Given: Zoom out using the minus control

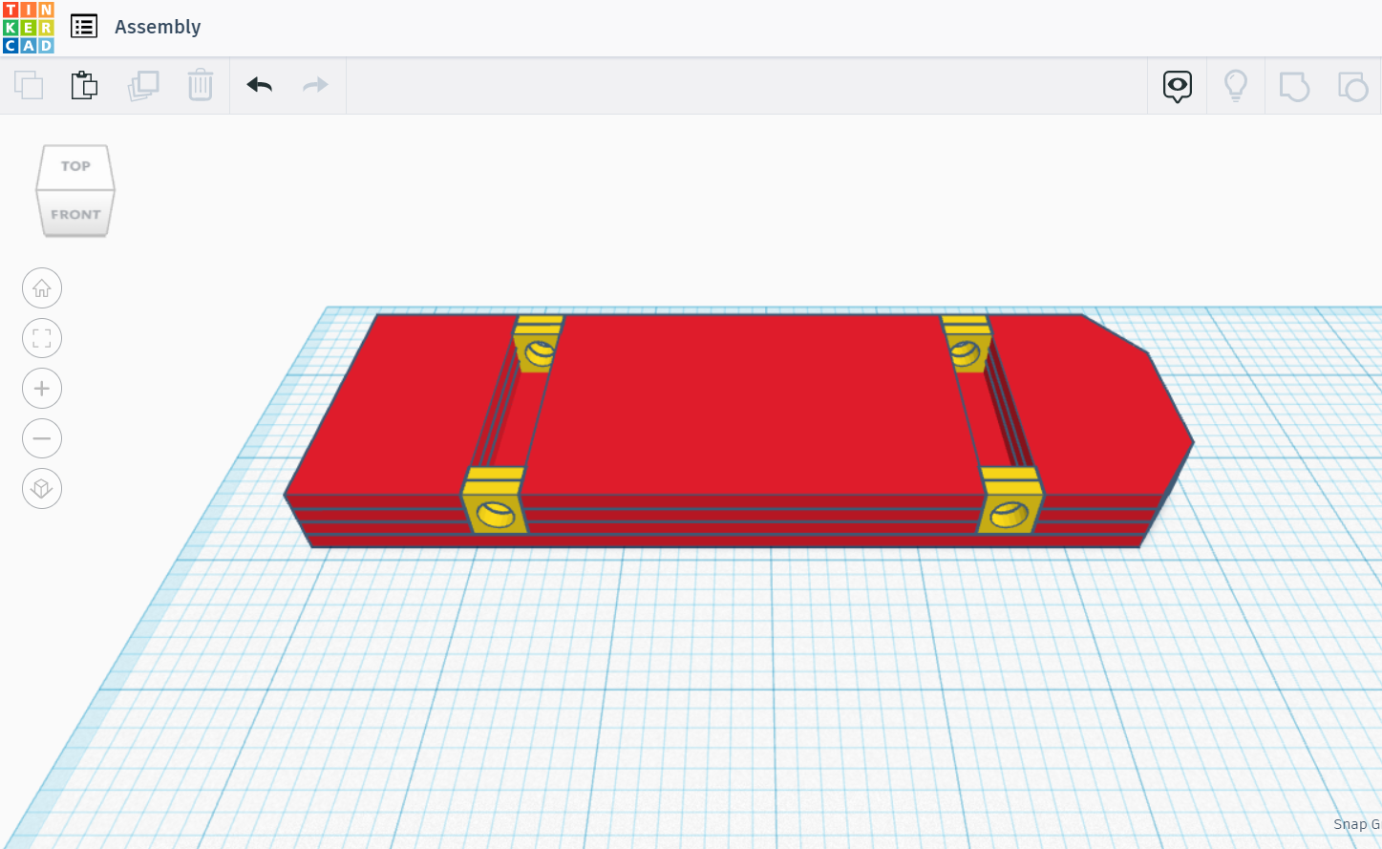Looking at the screenshot, I should (x=41, y=438).
